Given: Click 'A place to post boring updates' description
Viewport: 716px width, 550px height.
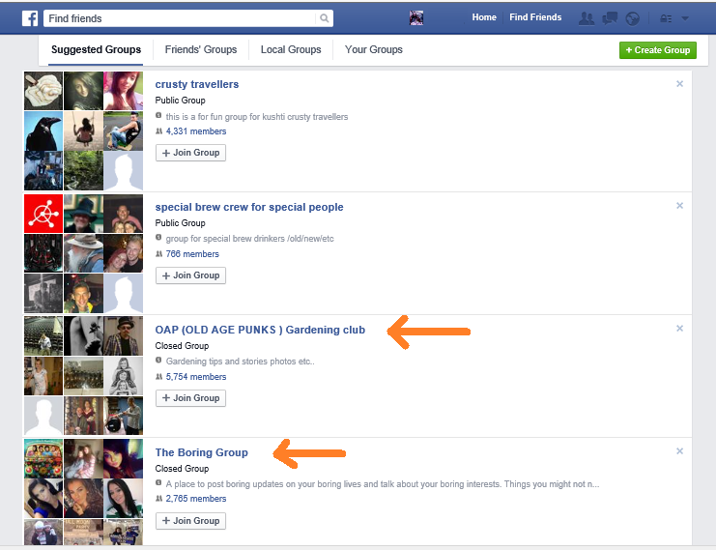Looking at the screenshot, I should point(383,483).
